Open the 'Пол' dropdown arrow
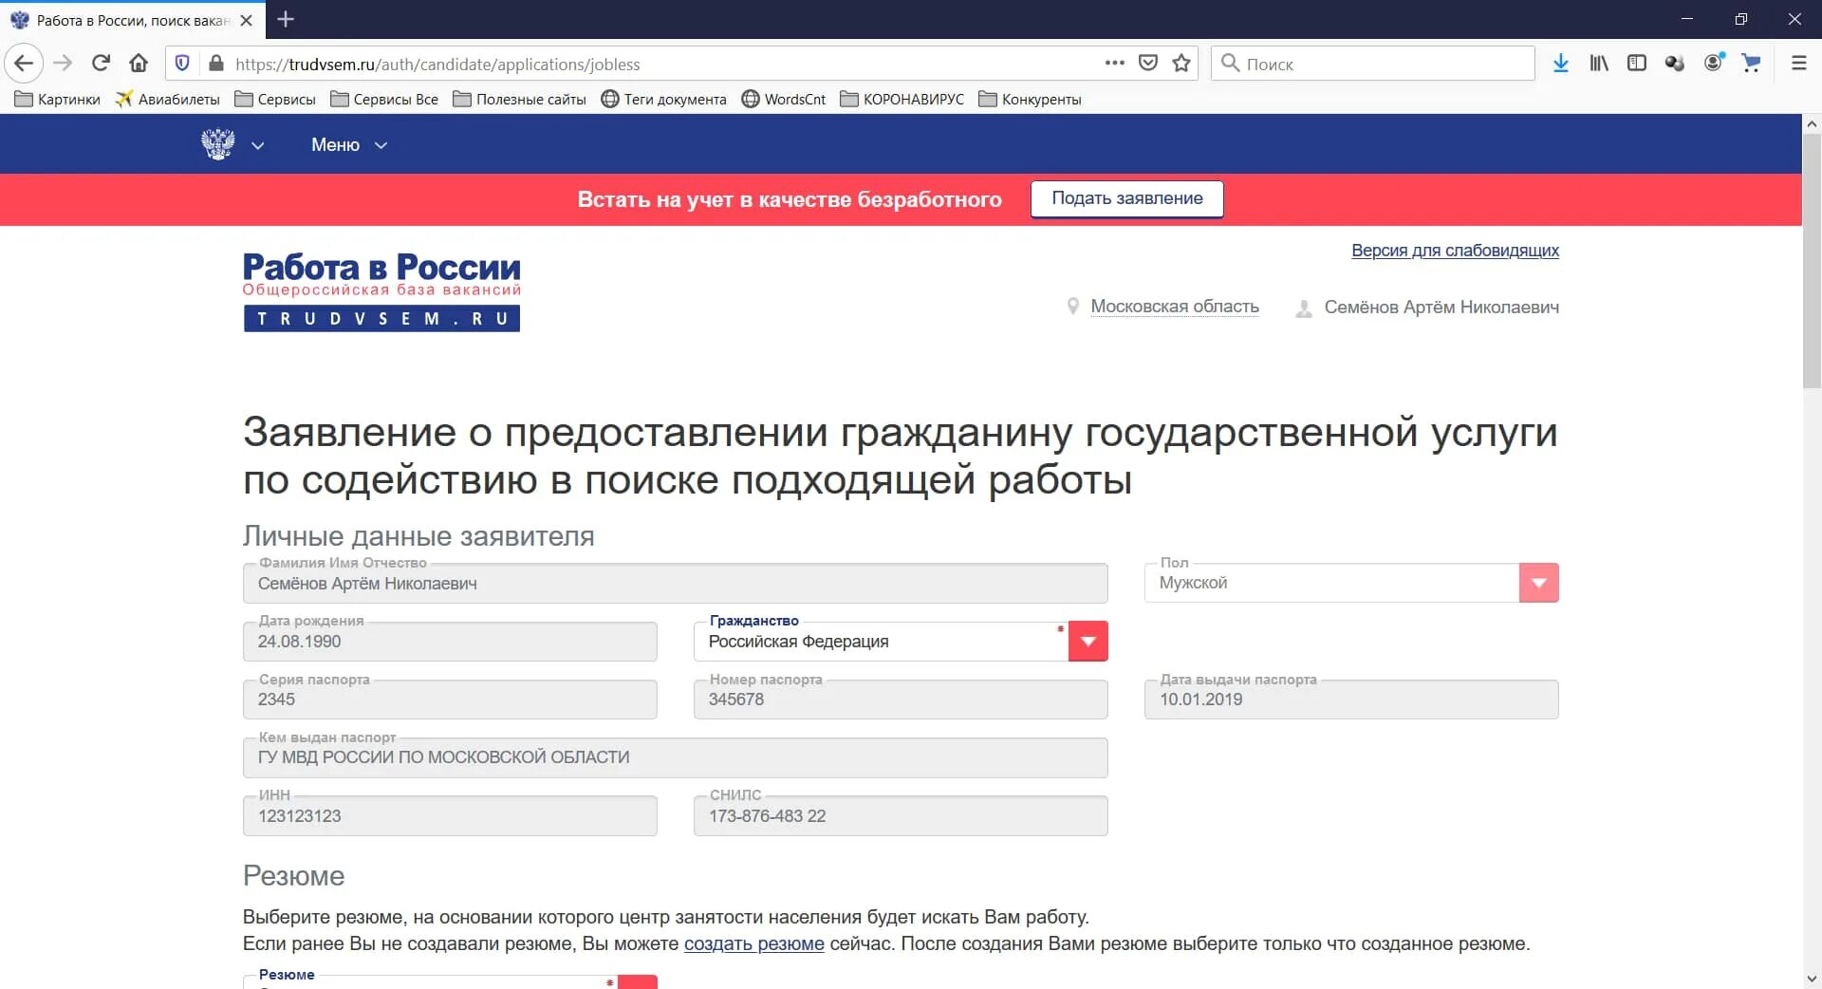 [x=1538, y=583]
